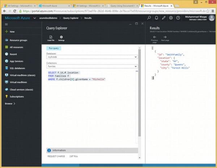Viewport: 217px width, 168px height.
Task: Go to Next page of results
Action: coord(165,38)
